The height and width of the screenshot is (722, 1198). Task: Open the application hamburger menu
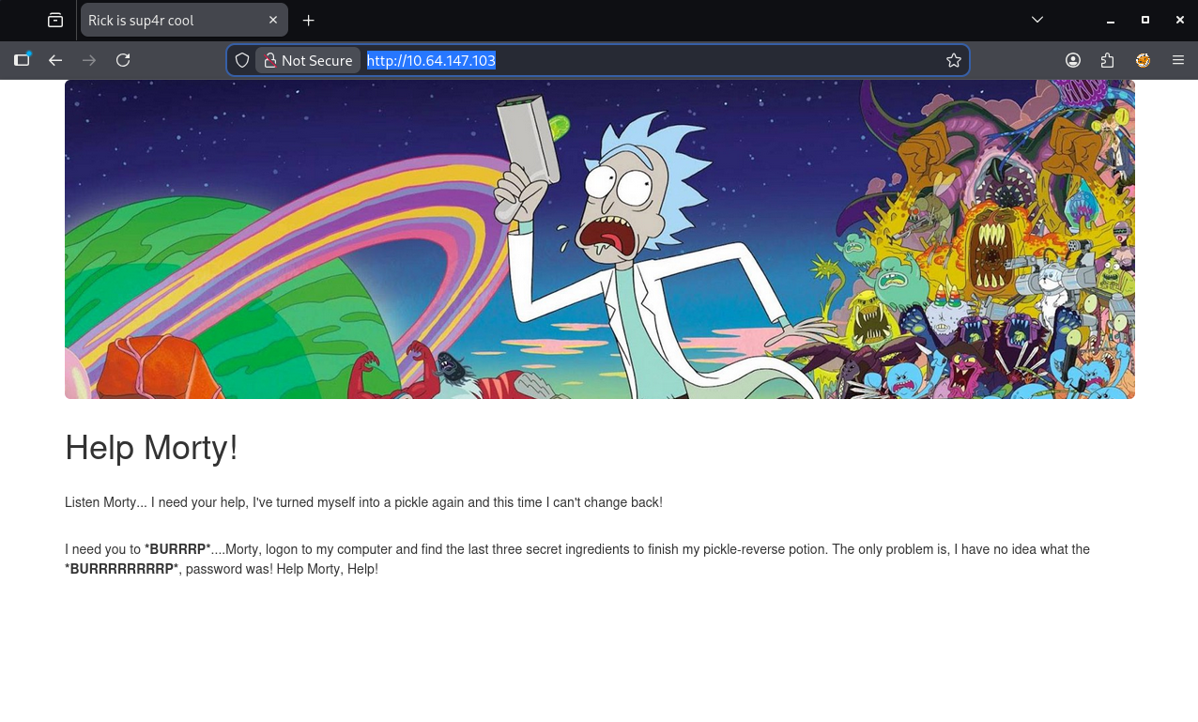click(x=1178, y=60)
